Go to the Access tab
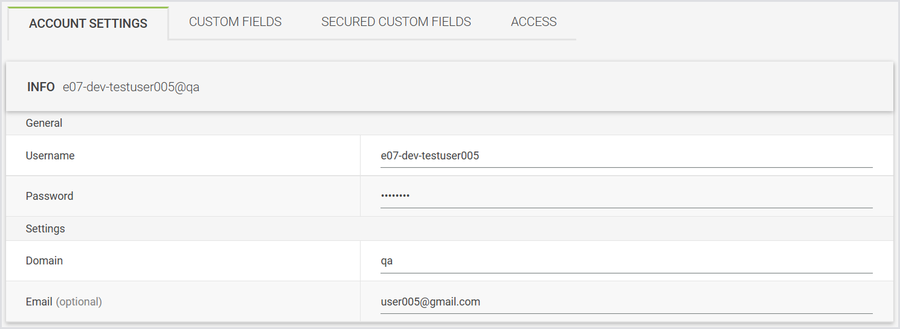The image size is (900, 329). click(533, 22)
